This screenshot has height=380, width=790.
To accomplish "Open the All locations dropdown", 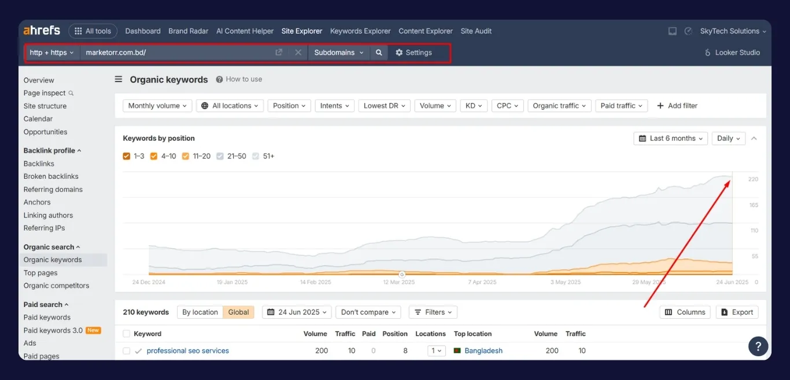I will click(230, 106).
